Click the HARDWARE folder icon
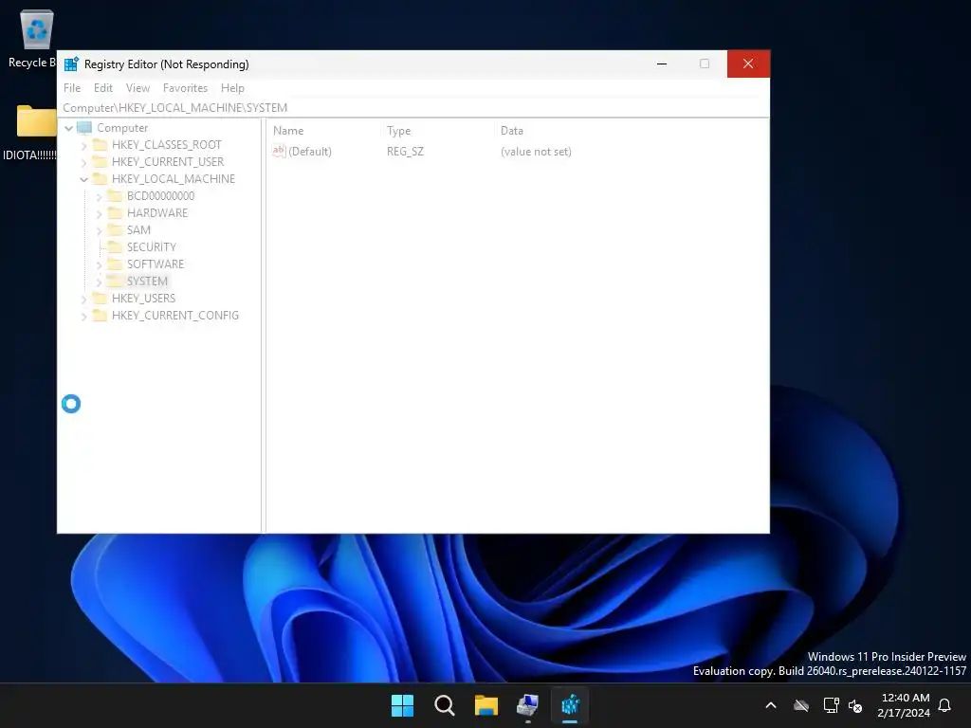 [x=115, y=212]
